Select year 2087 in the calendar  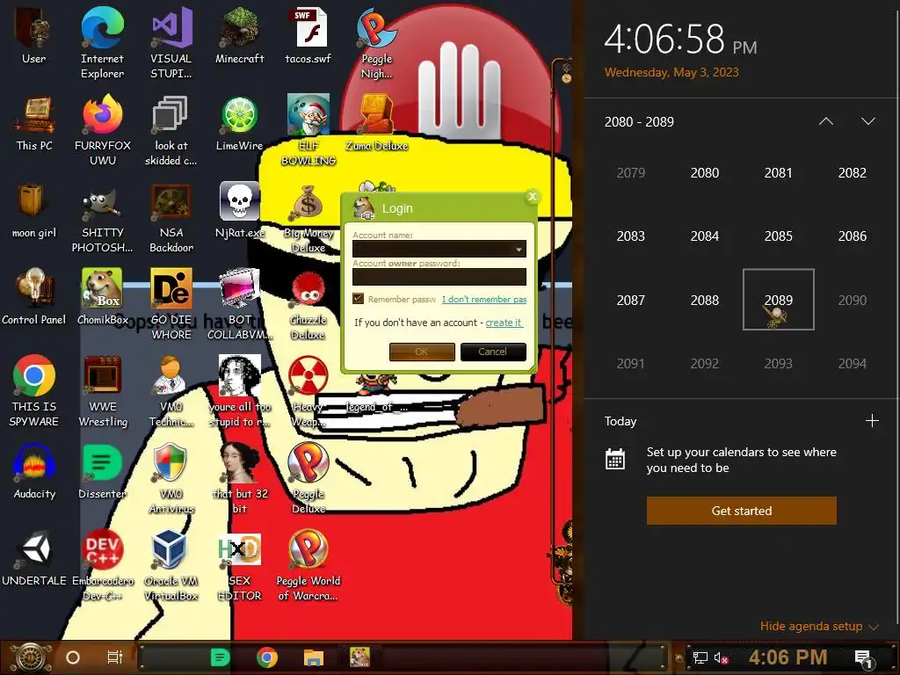631,300
